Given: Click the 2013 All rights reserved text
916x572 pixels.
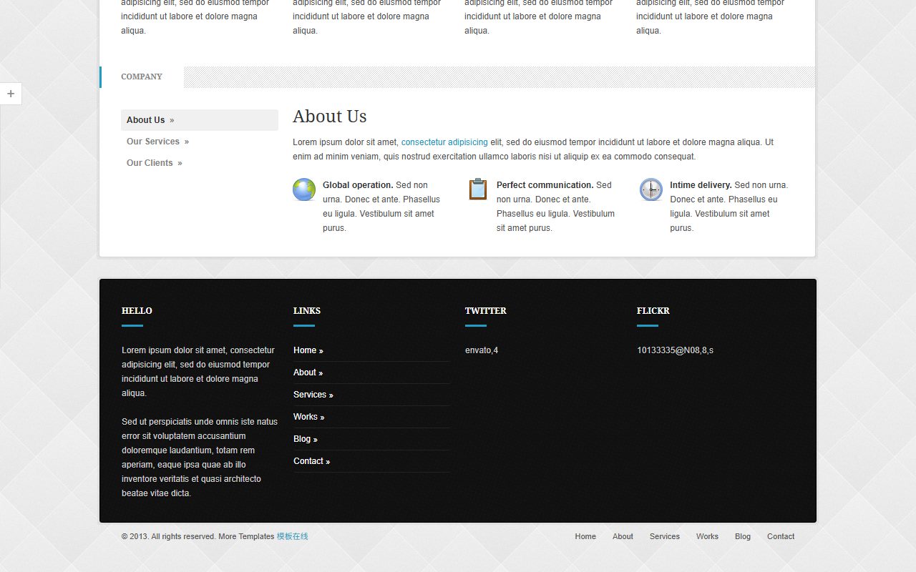Looking at the screenshot, I should coord(169,536).
